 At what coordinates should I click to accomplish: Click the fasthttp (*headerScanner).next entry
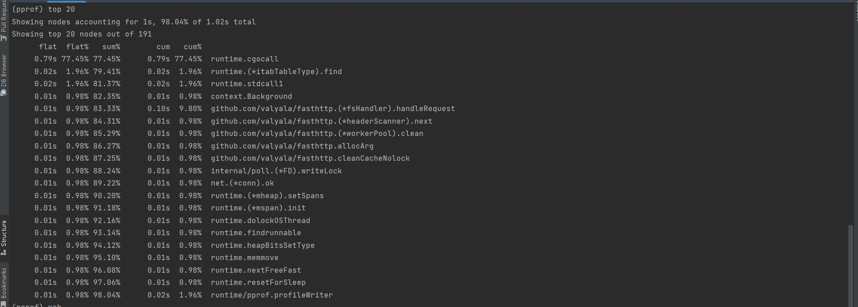pos(321,121)
